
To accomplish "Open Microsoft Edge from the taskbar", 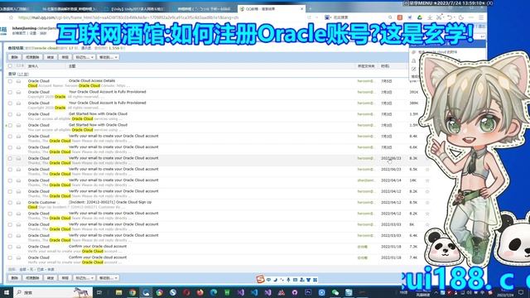I will 214,292.
